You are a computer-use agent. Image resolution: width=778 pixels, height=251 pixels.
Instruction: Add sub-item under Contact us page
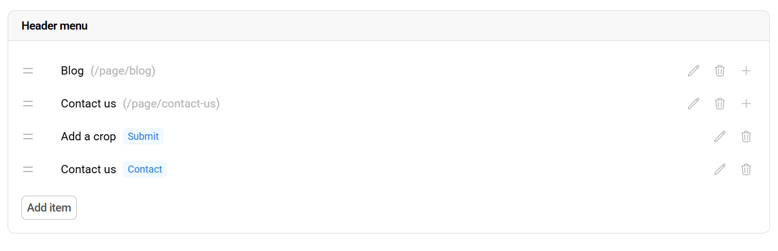click(x=746, y=104)
